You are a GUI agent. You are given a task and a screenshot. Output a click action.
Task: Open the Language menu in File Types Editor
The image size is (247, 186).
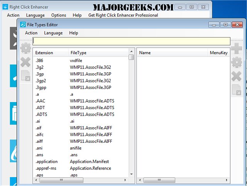(53, 33)
